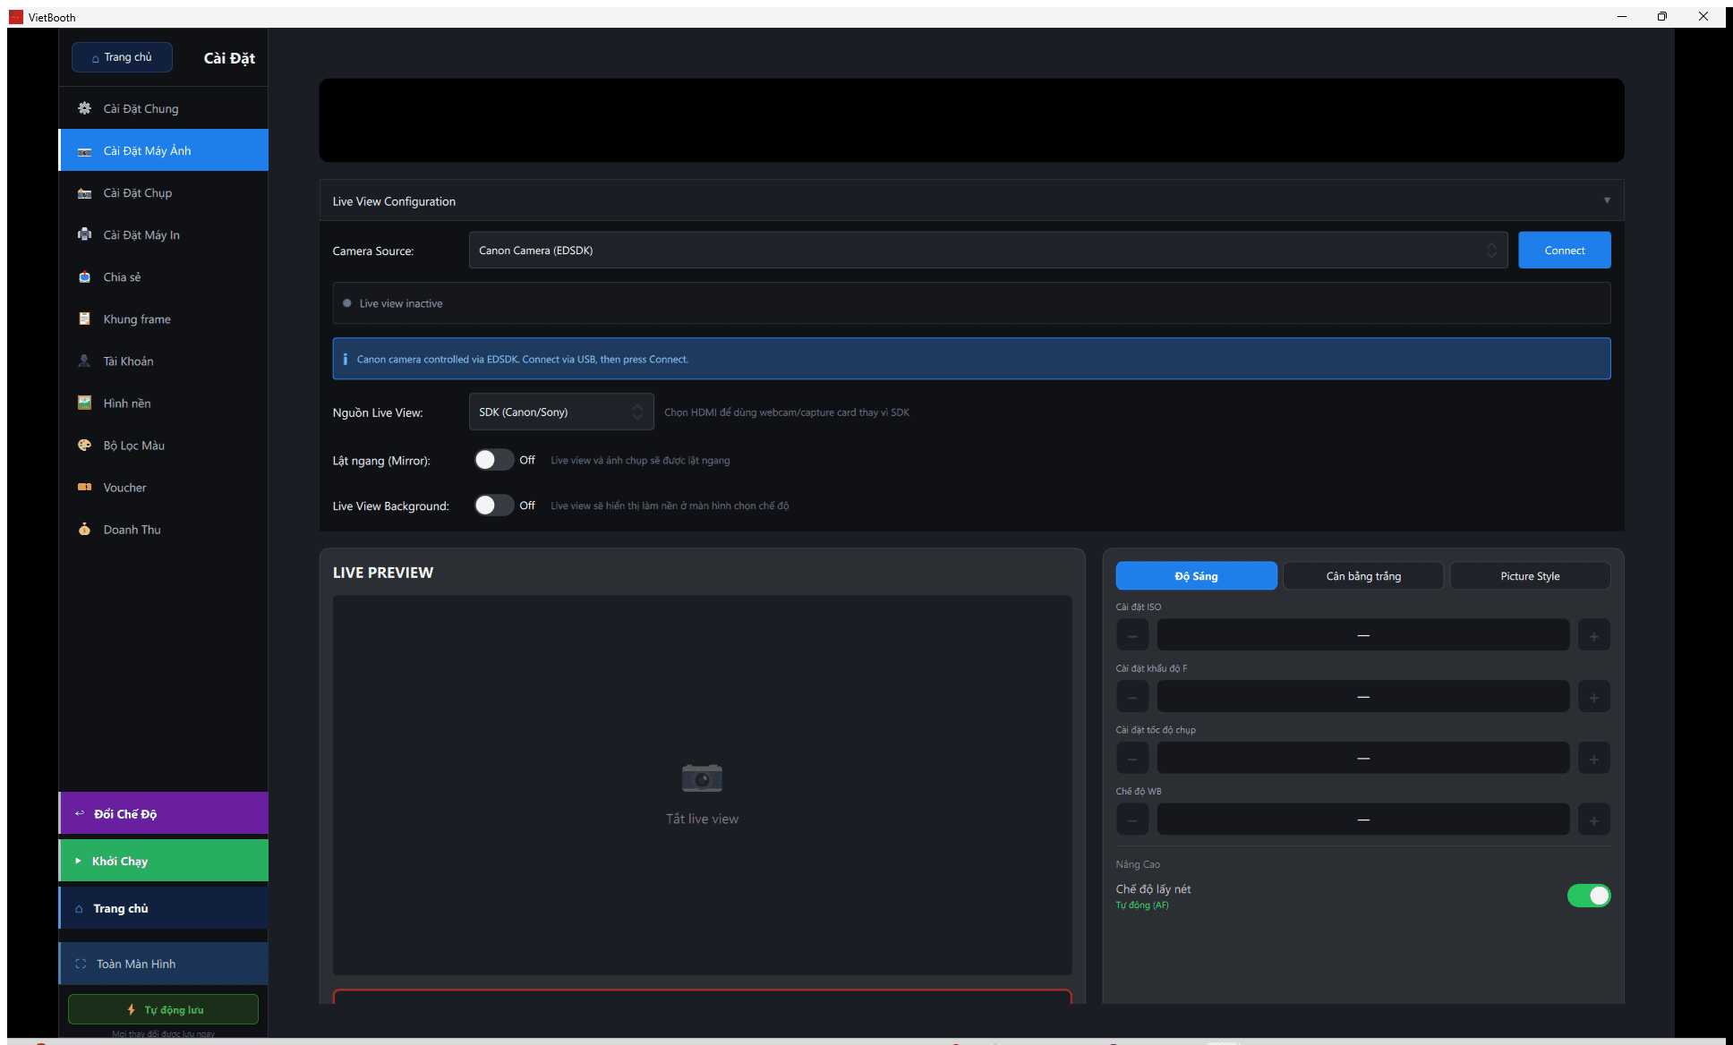Viewport: 1733px width, 1045px height.
Task: Click the Chia sẻ share icon
Action: pos(84,277)
